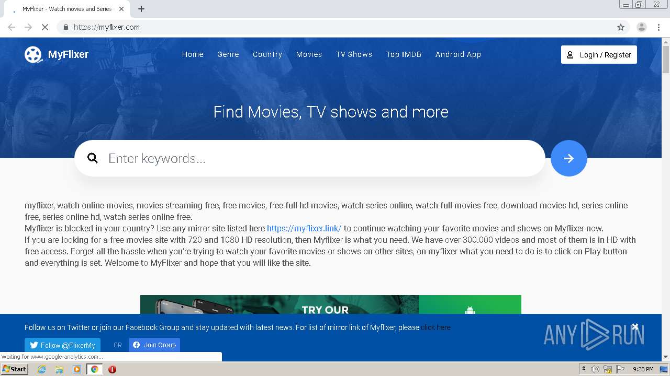Go to TV Shows section
The image size is (670, 376).
coord(354,54)
